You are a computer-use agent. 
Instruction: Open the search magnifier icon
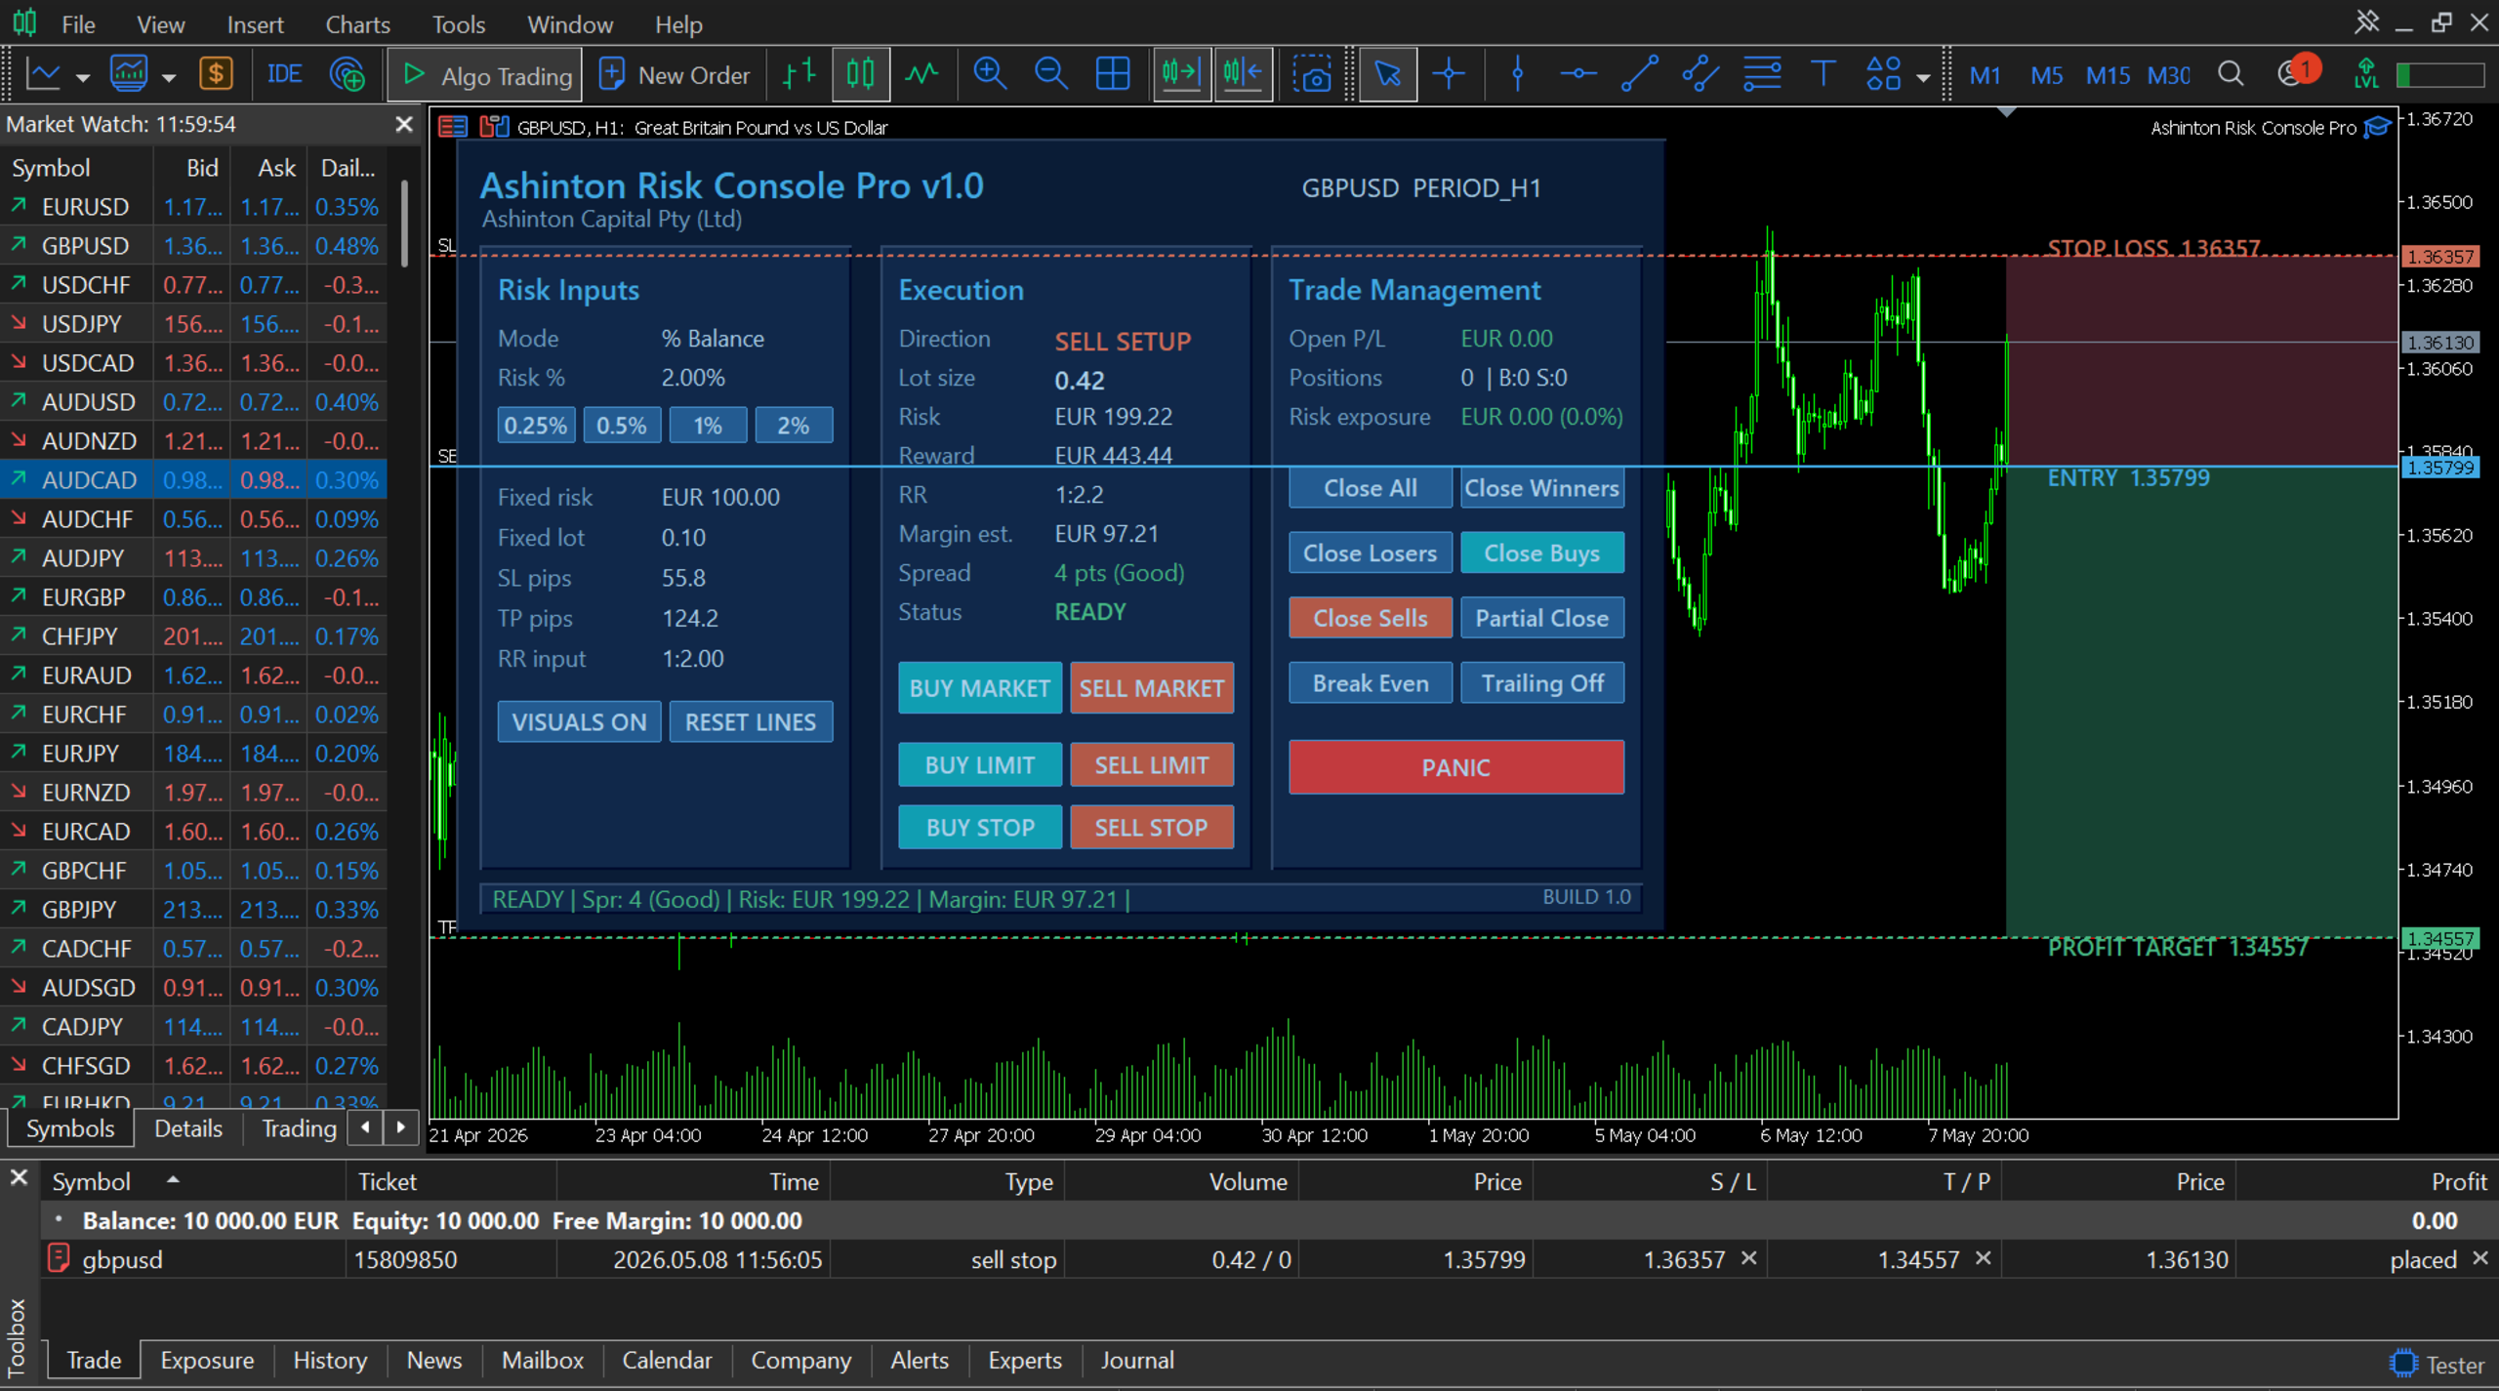pyautogui.click(x=2231, y=74)
